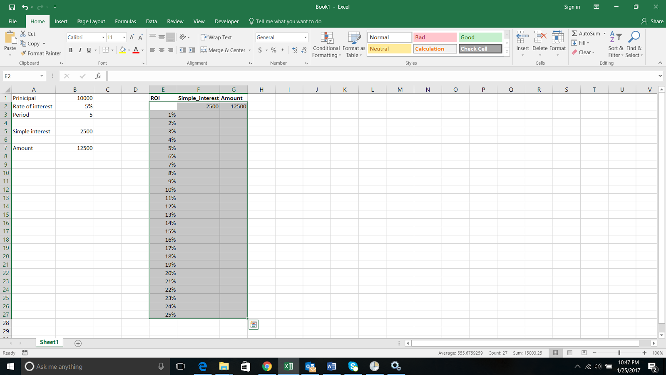The width and height of the screenshot is (666, 375).
Task: Open the Conditional Formatting gallery
Action: tap(326, 45)
